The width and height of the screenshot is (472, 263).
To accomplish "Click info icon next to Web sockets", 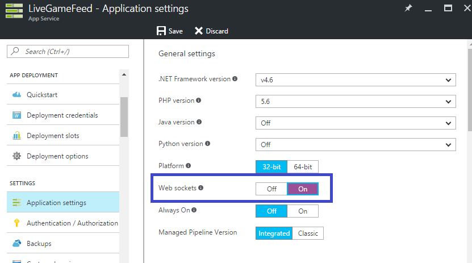I will click(x=201, y=188).
